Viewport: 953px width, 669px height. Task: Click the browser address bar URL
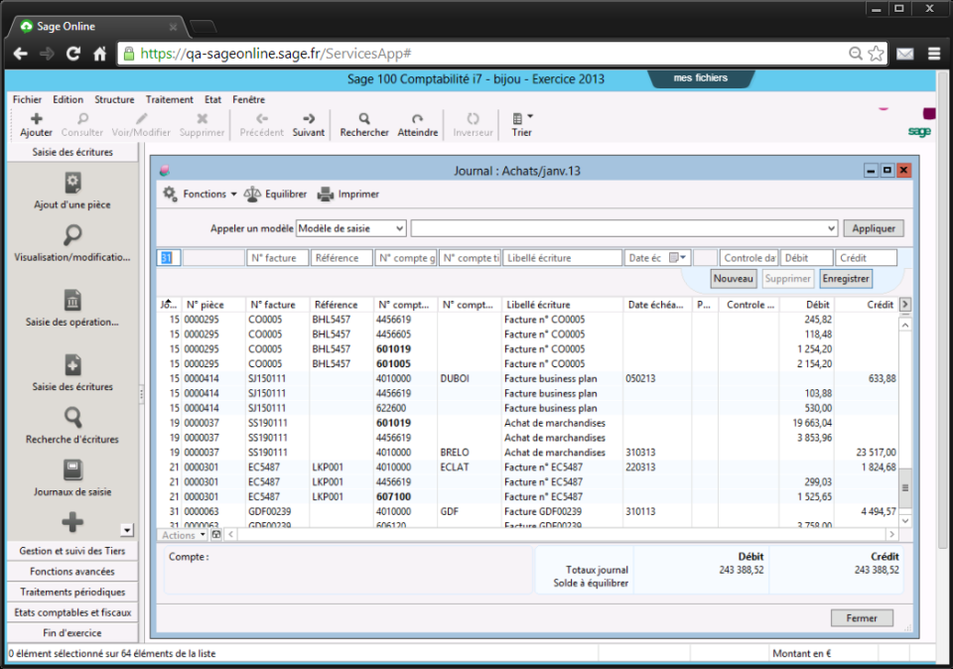(x=276, y=54)
